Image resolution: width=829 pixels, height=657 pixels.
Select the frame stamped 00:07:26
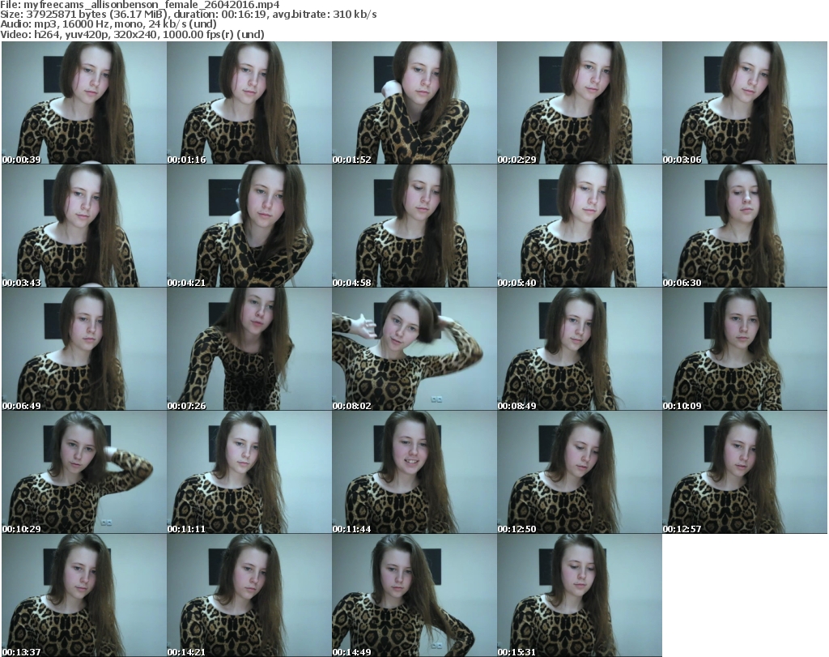[249, 349]
